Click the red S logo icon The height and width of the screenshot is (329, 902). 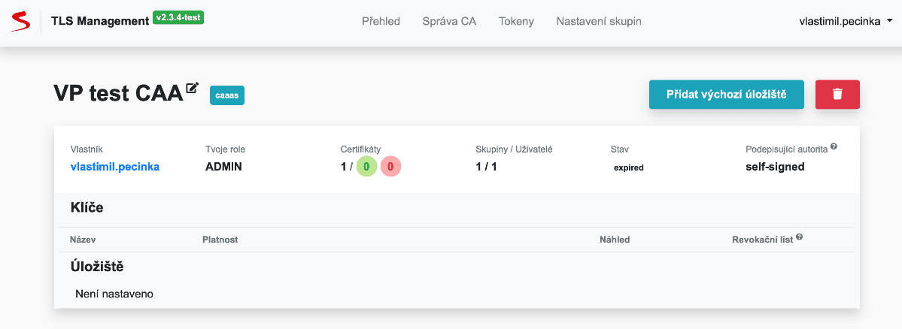(20, 21)
